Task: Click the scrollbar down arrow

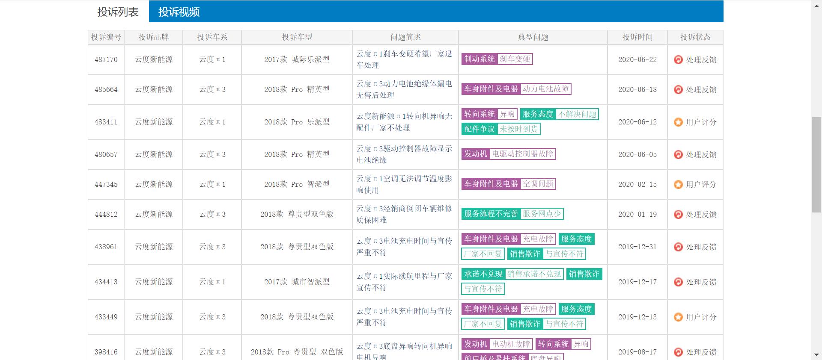Action: [x=816, y=355]
